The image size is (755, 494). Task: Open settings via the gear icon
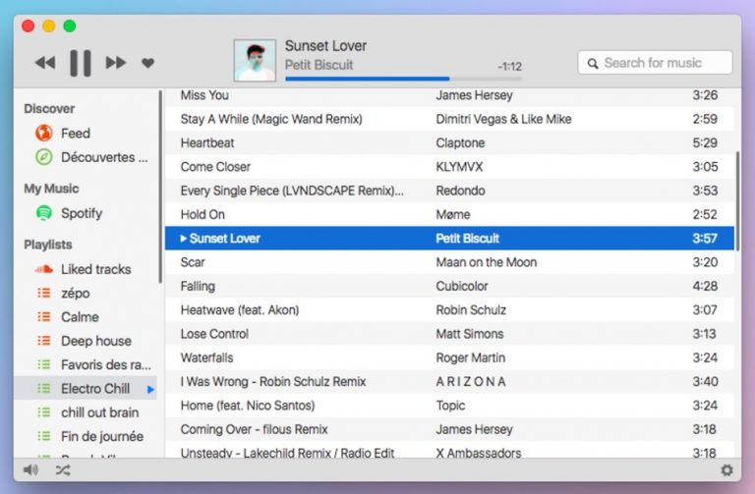[x=726, y=470]
